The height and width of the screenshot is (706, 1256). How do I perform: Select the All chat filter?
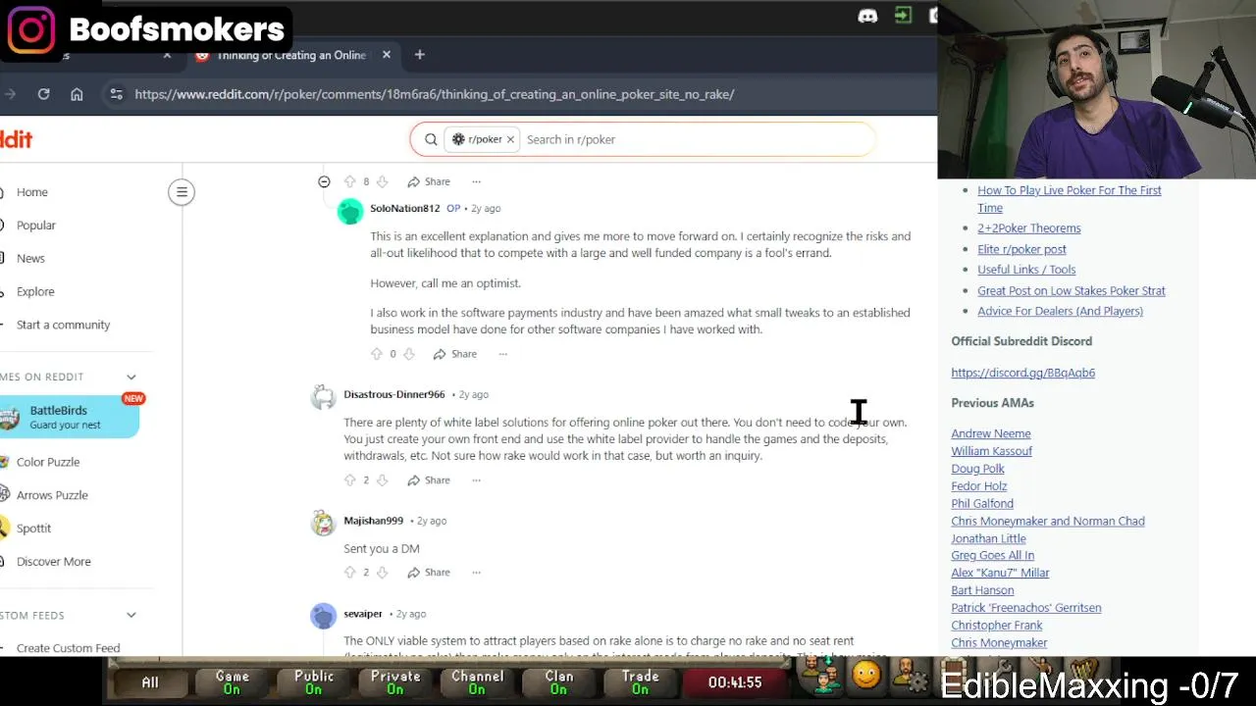149,682
